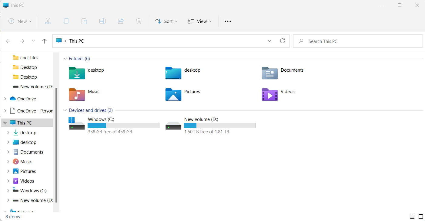Viewport: 425px width, 221px height.
Task: Select the New Volume (D:) drive icon in main pane
Action: click(173, 125)
